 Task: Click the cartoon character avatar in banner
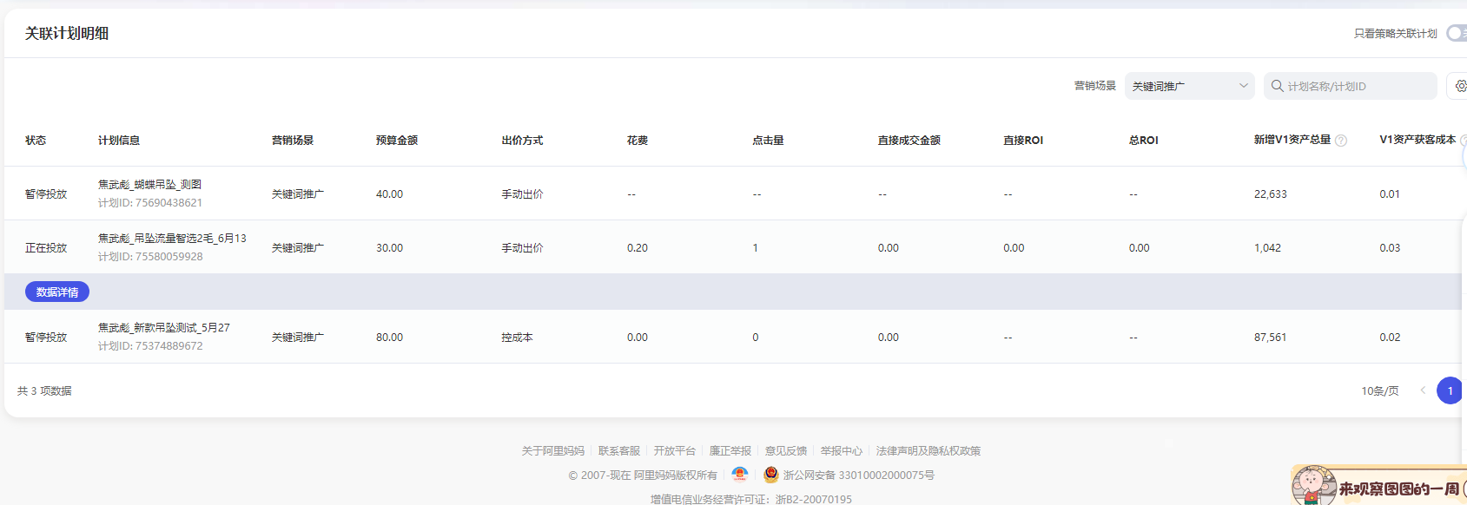pos(1313,486)
